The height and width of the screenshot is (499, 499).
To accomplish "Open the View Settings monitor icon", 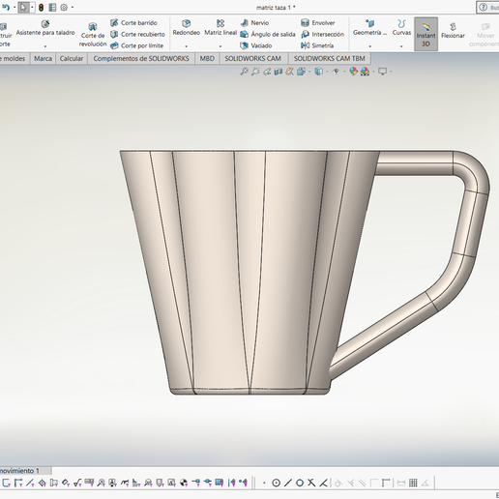I will 382,72.
